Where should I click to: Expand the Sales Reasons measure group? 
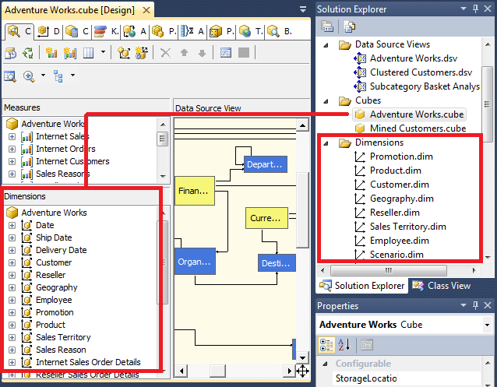coord(12,174)
